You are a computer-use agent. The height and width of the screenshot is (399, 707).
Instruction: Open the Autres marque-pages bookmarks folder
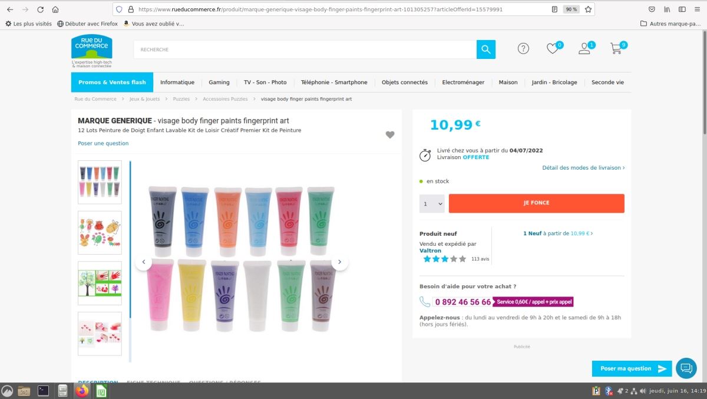click(670, 24)
